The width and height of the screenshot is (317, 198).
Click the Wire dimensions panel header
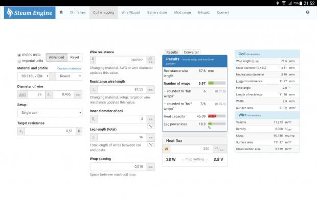click(x=267, y=115)
